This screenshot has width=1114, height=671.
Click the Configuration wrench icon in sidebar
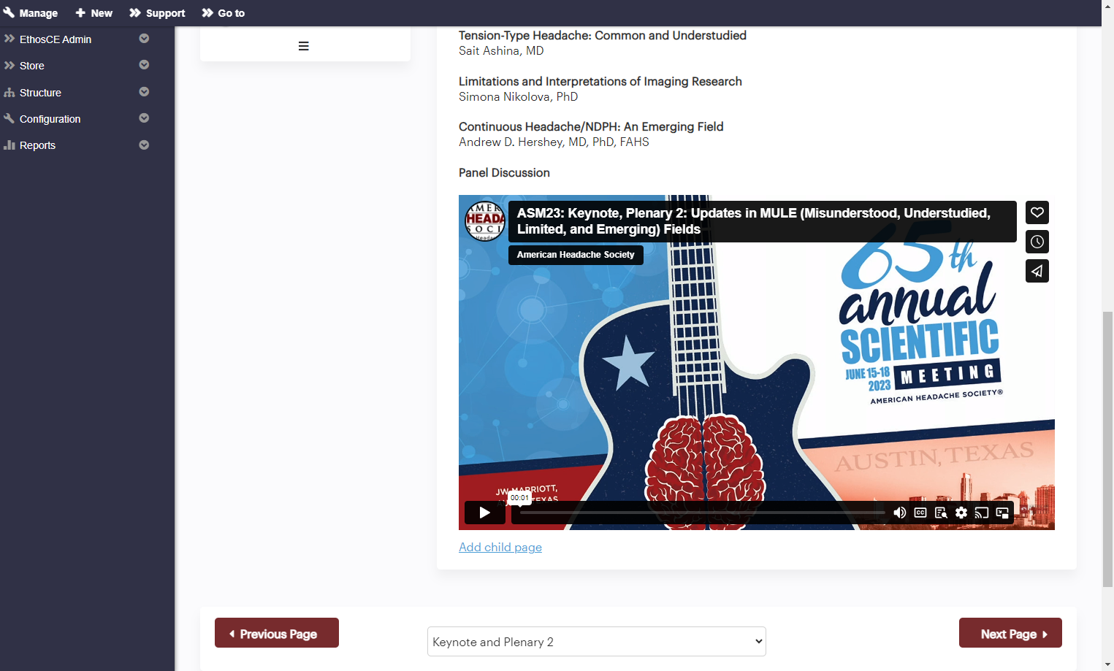(9, 119)
